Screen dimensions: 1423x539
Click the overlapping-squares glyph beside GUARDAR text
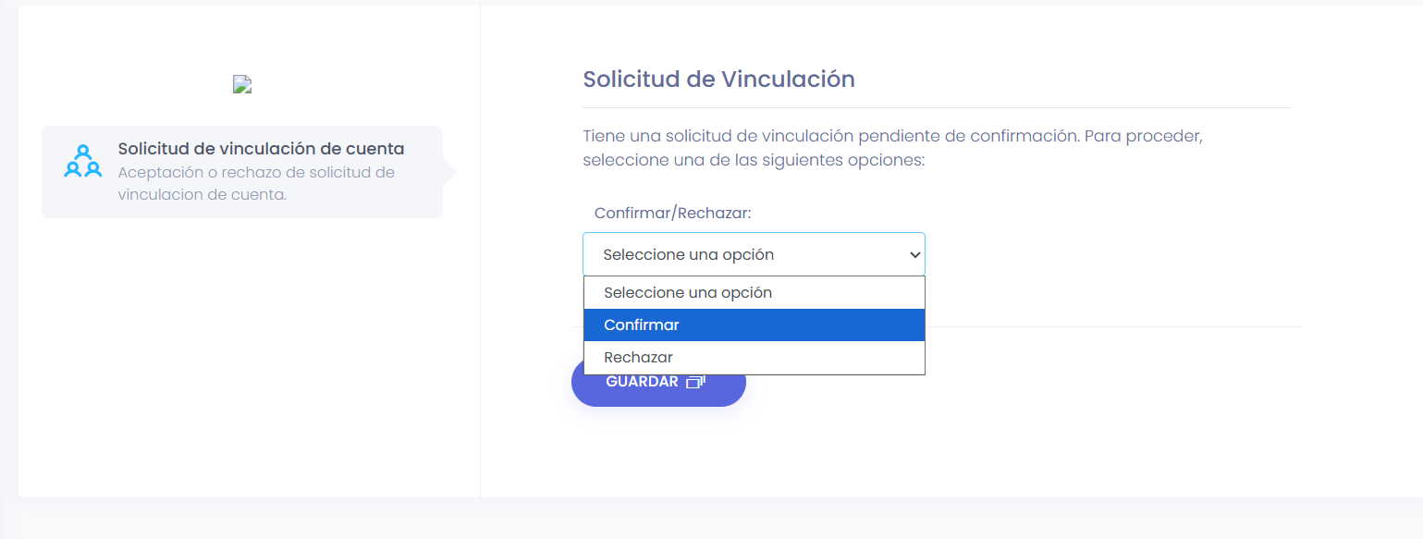click(x=696, y=381)
